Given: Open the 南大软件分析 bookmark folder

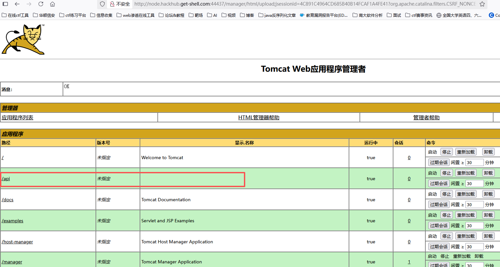Looking at the screenshot, I should coord(368,15).
